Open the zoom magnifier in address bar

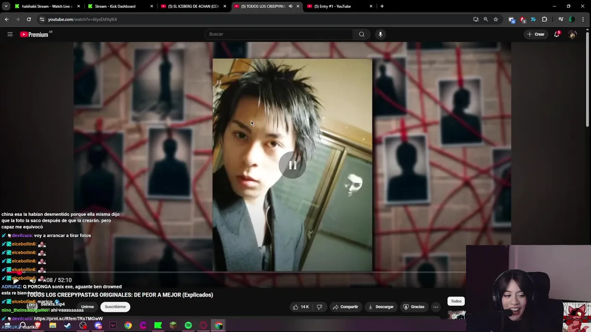pyautogui.click(x=486, y=19)
